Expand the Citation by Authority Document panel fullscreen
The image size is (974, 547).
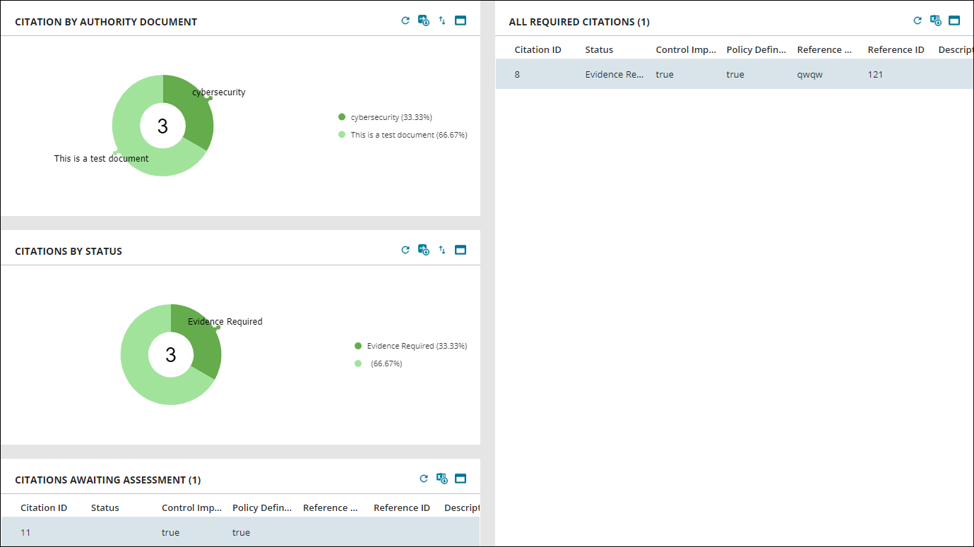click(460, 20)
